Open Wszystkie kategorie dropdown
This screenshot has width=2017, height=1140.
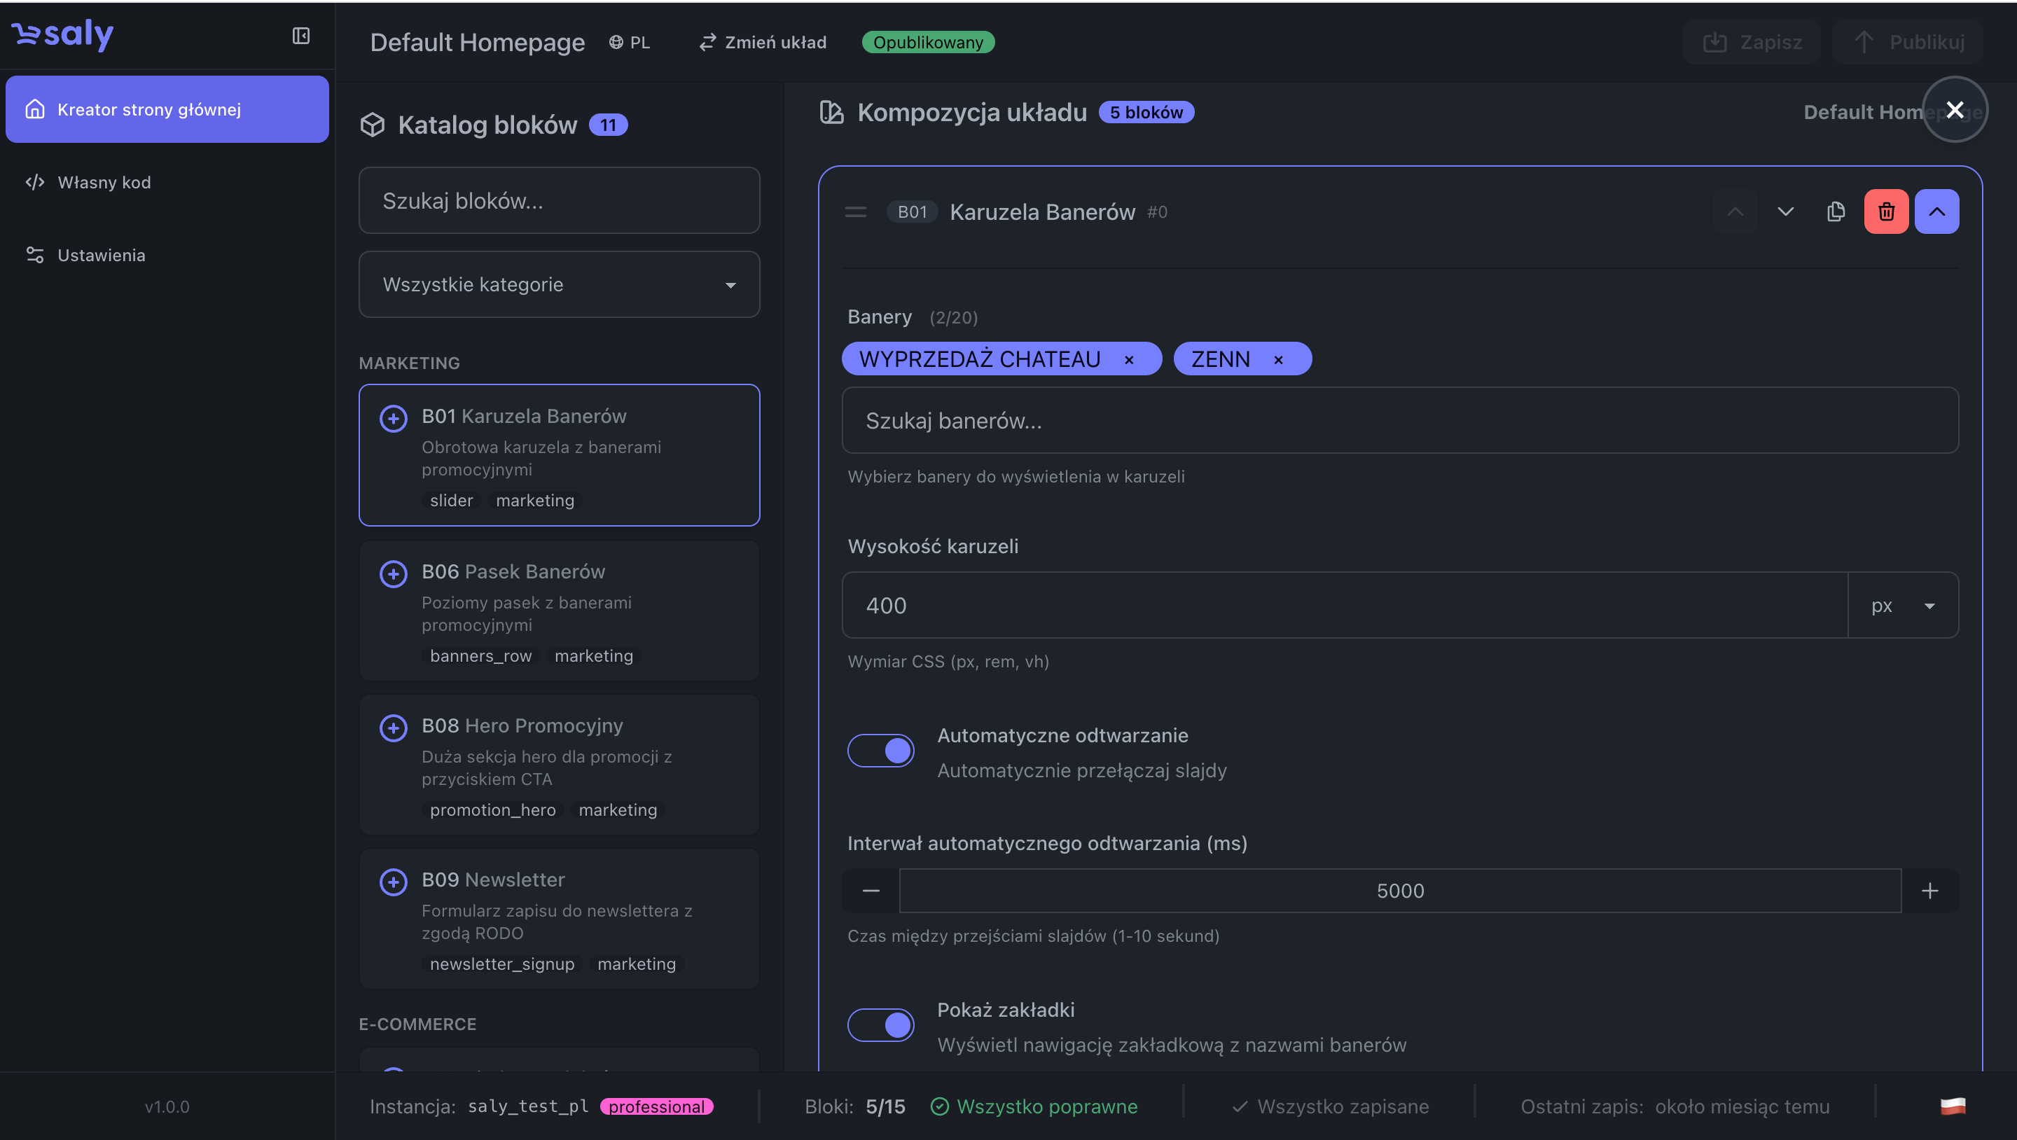coord(559,284)
